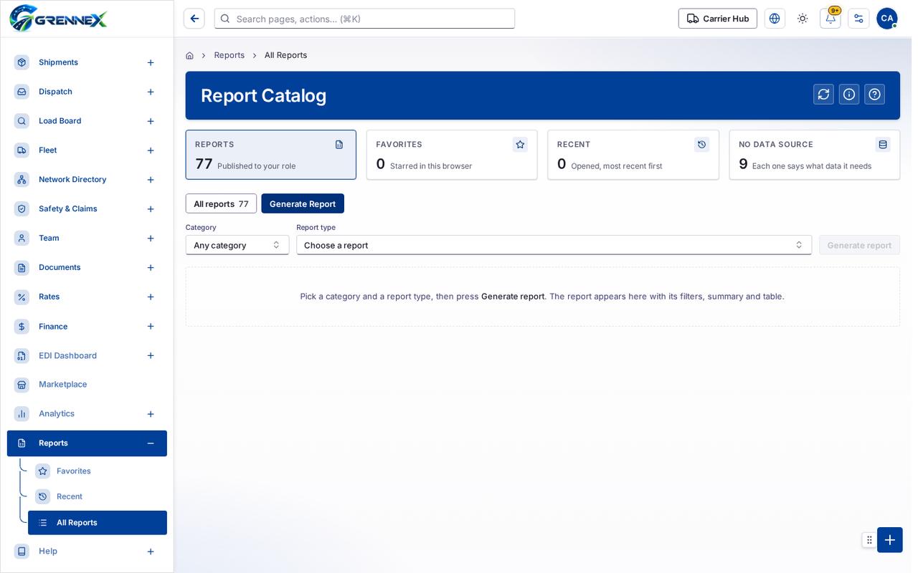Expand the Finance sidebar section
The width and height of the screenshot is (918, 573).
pyautogui.click(x=151, y=327)
